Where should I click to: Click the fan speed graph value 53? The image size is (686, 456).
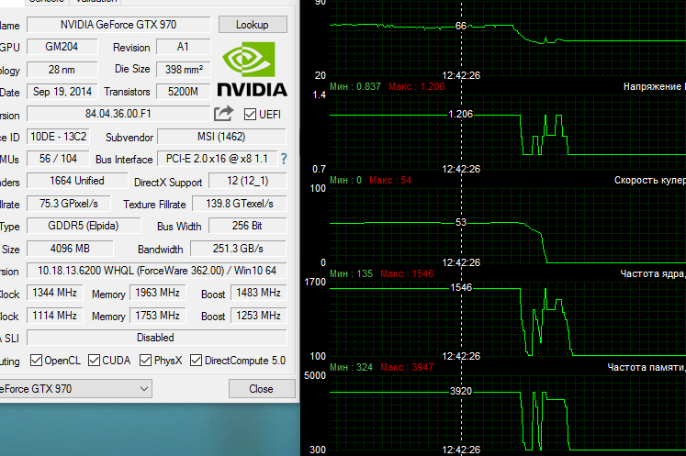[461, 222]
